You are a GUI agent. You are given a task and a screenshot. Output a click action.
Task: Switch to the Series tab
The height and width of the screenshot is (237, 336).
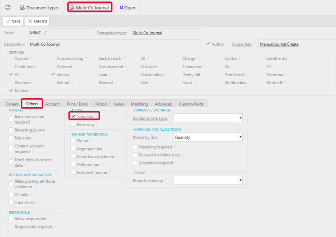[x=118, y=104]
